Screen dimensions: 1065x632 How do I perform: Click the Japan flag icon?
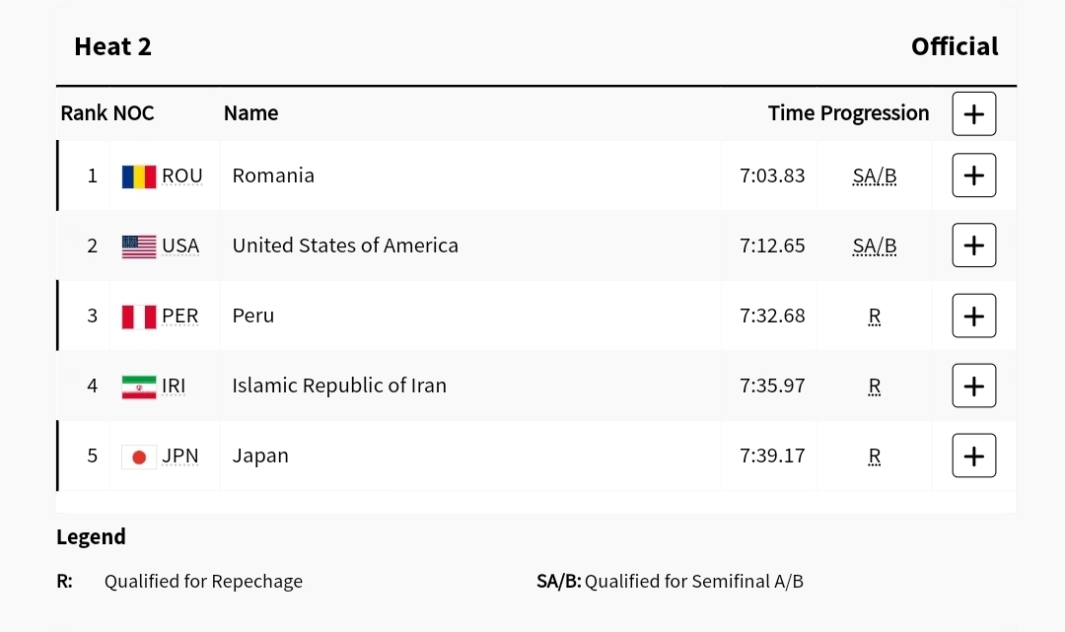coord(139,456)
